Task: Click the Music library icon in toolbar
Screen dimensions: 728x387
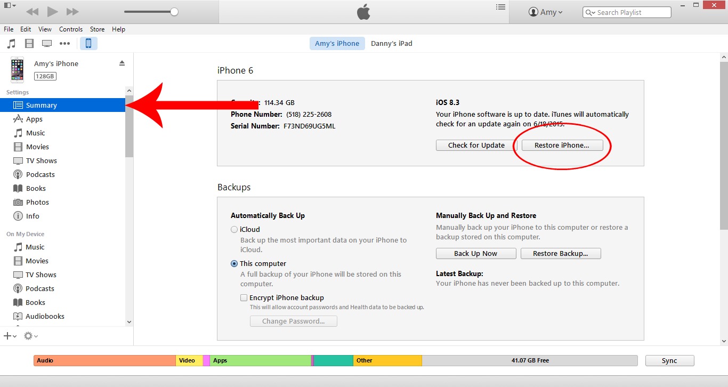Action: click(x=11, y=44)
